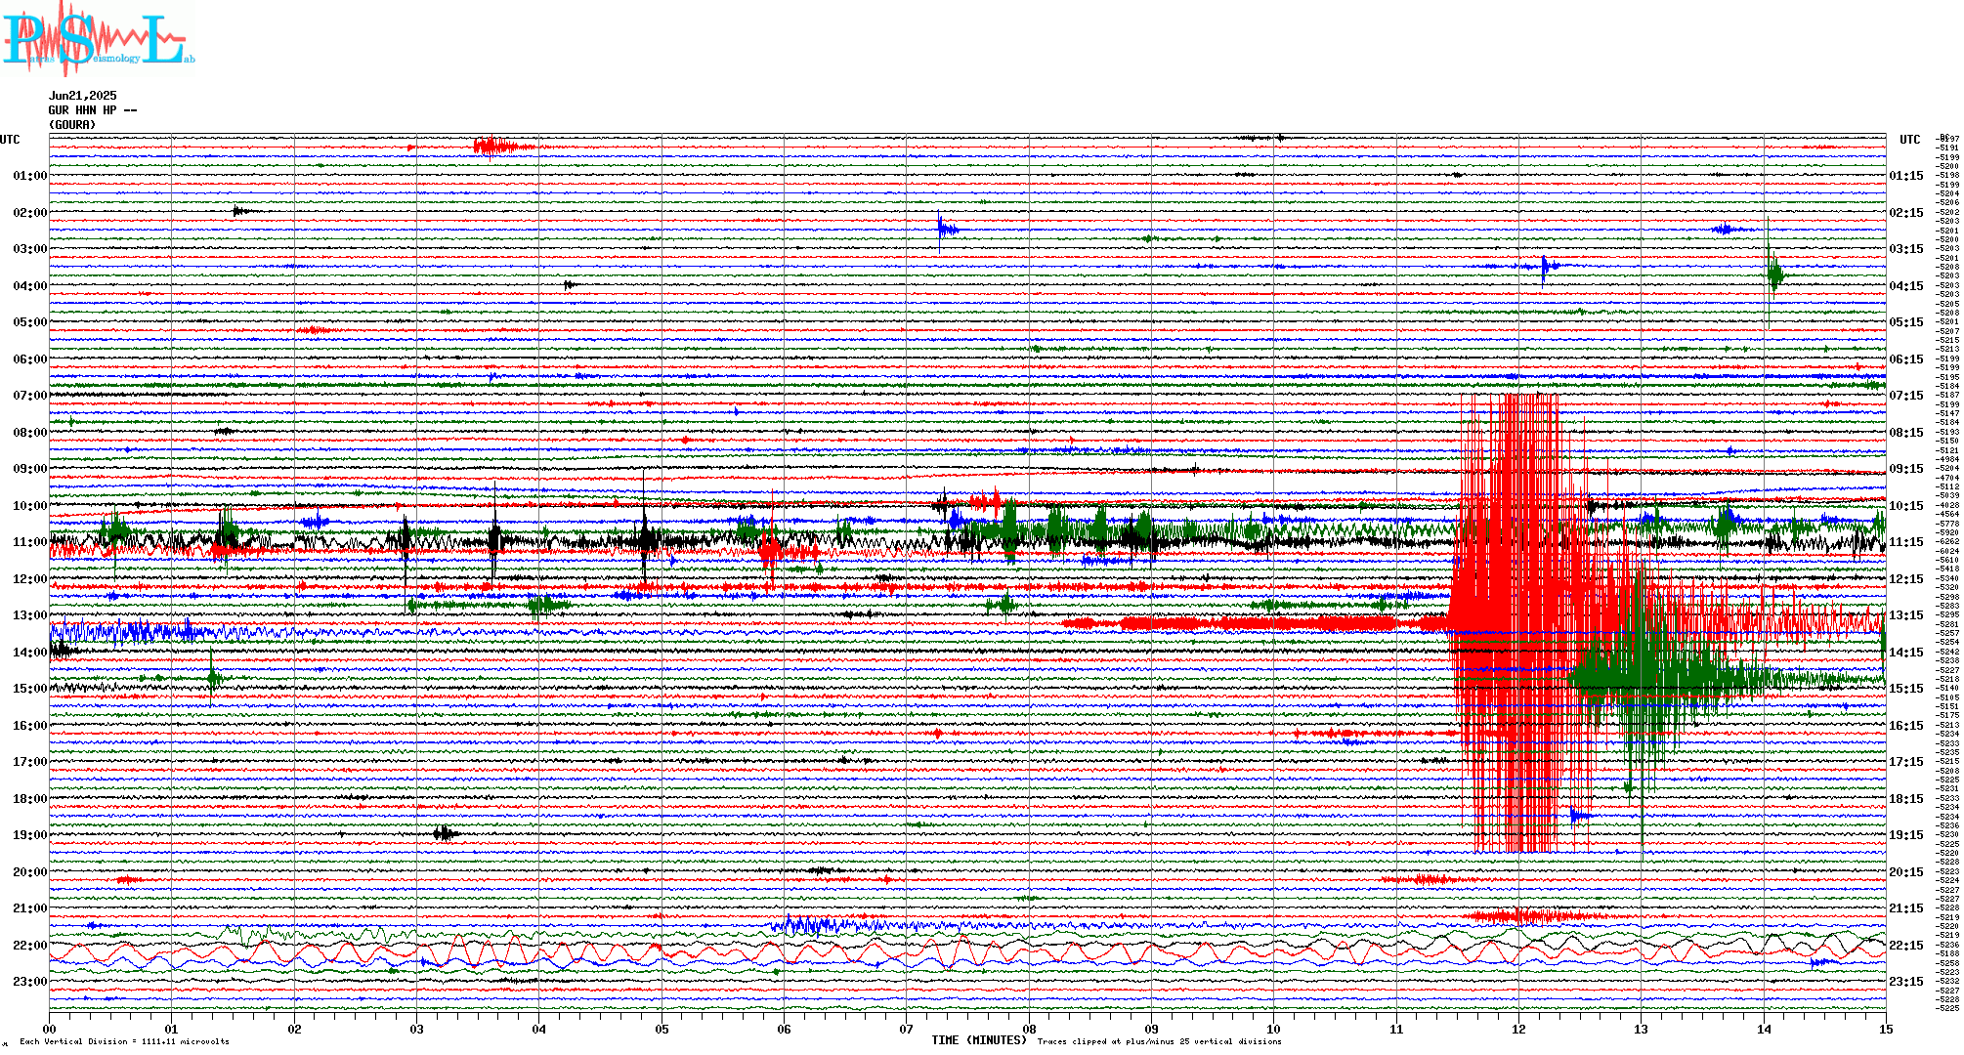Select the 01:00 hour label on left

pyautogui.click(x=29, y=176)
